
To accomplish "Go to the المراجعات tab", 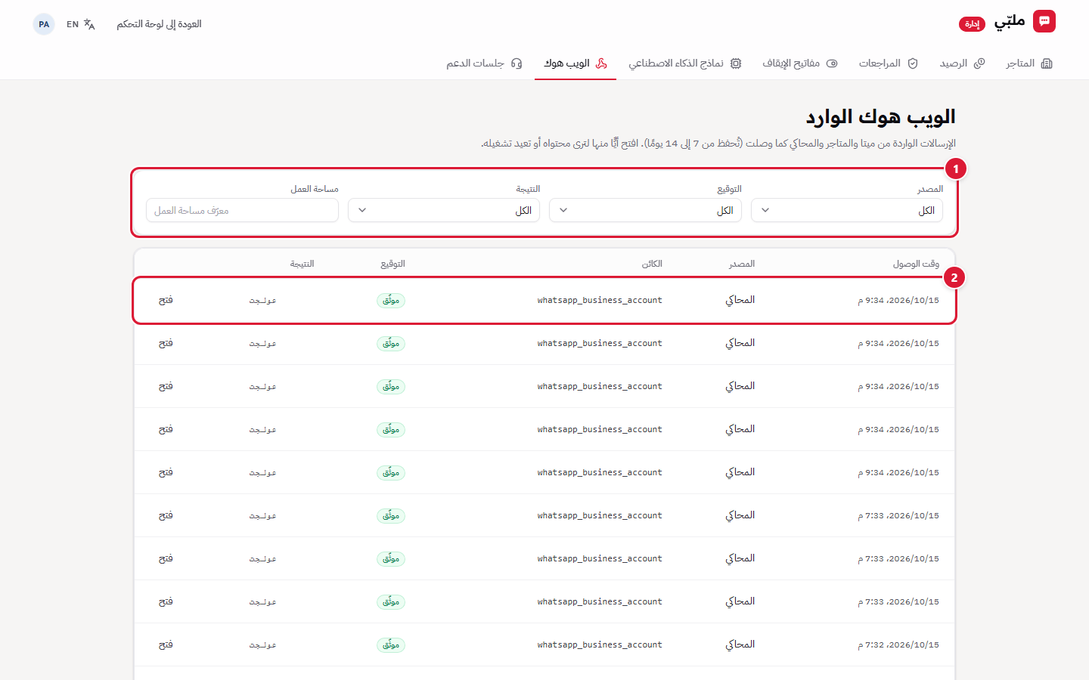I will (x=888, y=63).
